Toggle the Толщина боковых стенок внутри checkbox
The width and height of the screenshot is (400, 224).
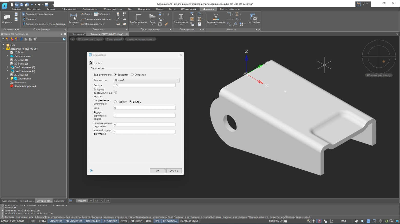point(115,93)
